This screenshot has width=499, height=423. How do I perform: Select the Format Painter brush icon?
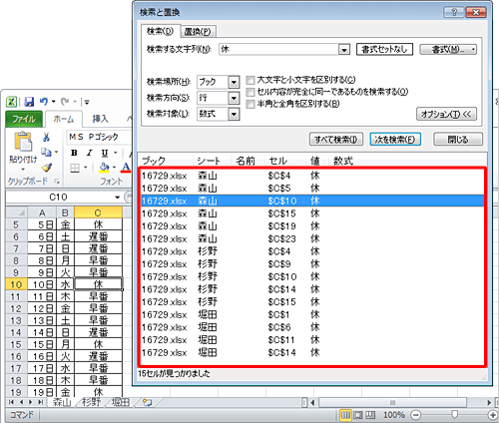tap(47, 168)
